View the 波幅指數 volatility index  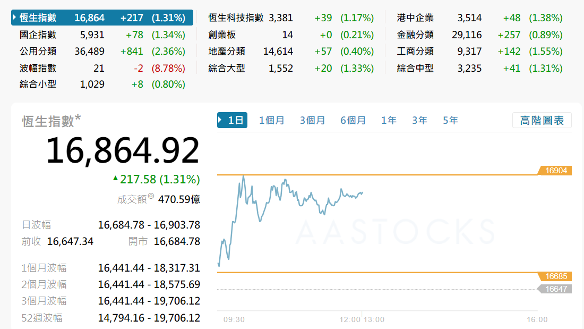click(x=38, y=68)
